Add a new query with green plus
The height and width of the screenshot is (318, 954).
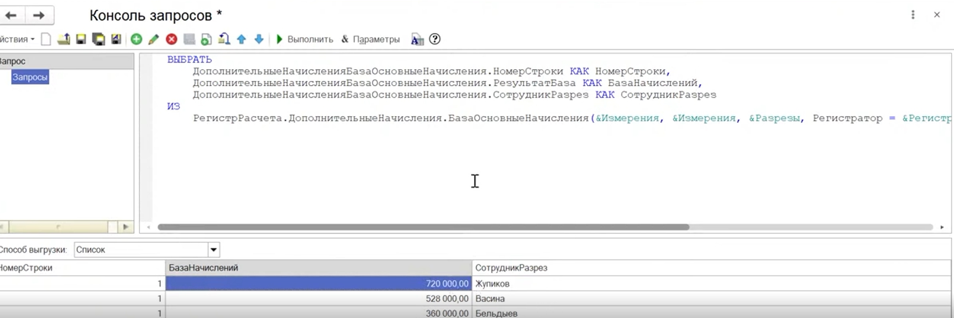click(x=137, y=39)
